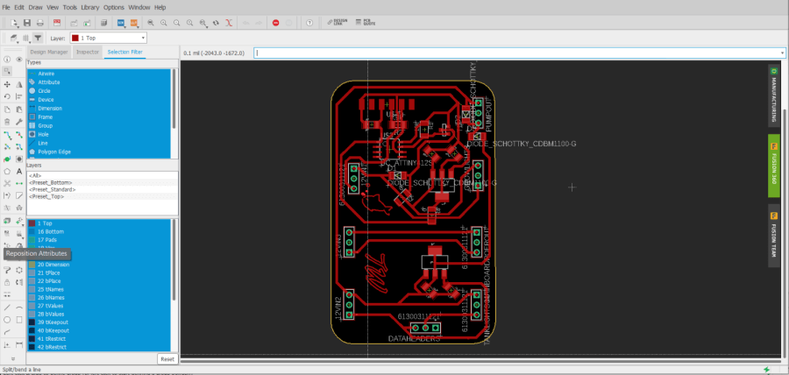This screenshot has width=789, height=375.
Task: Click the Zoom to fit icon
Action: (151, 23)
